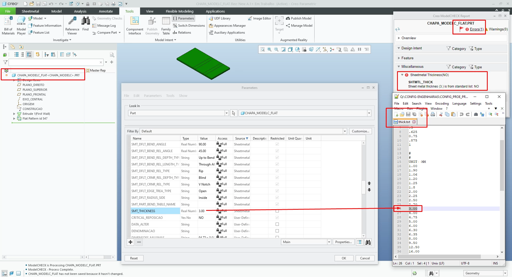Open Bill of Materials tool
This screenshot has width=512, height=277.
click(8, 26)
